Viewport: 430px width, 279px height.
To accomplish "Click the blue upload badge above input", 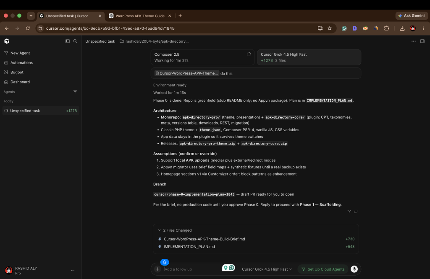I will click(x=165, y=262).
